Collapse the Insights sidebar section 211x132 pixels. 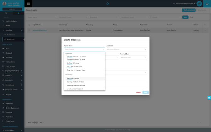tap(21, 30)
